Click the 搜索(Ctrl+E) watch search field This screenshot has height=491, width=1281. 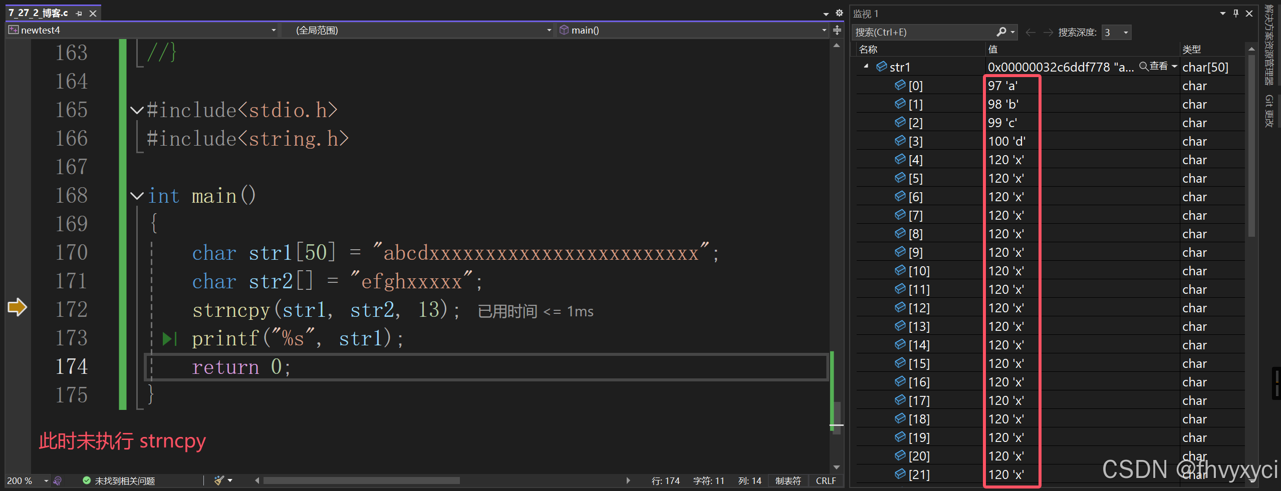(x=924, y=32)
